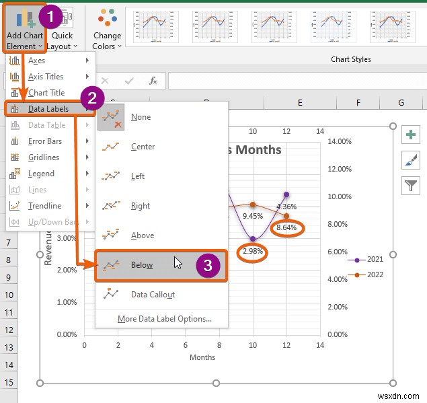Open the Trendline submenu

pyautogui.click(x=50, y=206)
